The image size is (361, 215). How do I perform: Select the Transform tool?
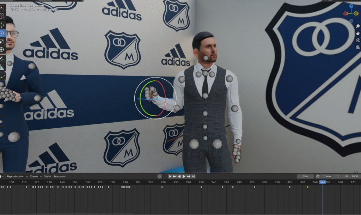(x=2, y=50)
